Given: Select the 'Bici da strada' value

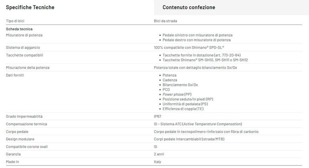Looking at the screenshot, I should click(x=165, y=21).
